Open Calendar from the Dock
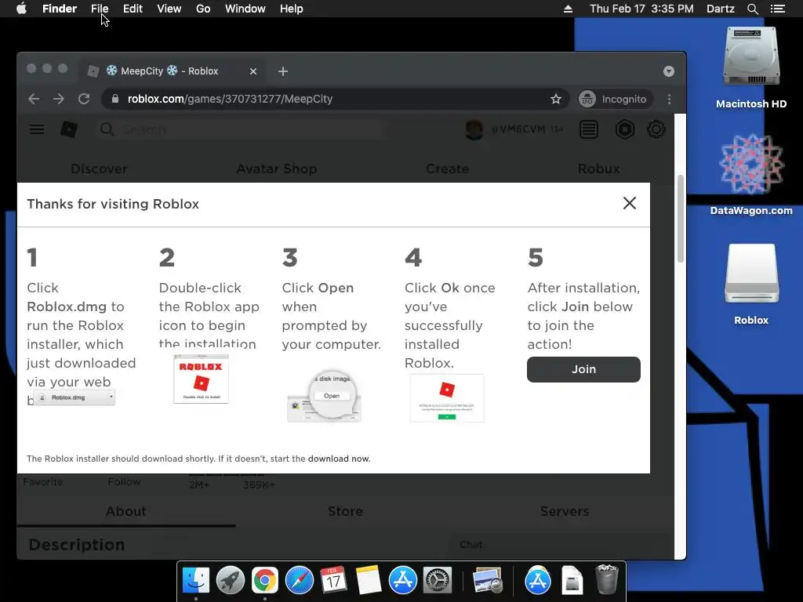Viewport: 803px width, 602px height. click(x=333, y=581)
